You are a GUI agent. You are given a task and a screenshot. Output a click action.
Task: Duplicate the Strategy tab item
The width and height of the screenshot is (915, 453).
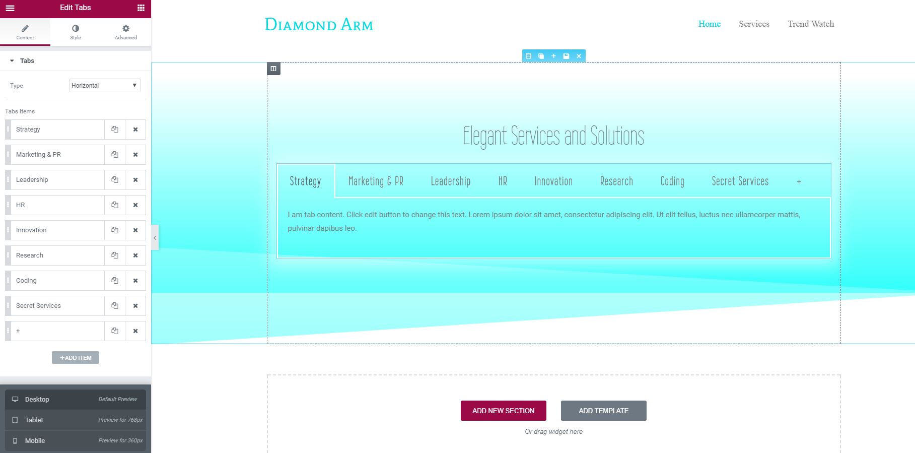115,130
